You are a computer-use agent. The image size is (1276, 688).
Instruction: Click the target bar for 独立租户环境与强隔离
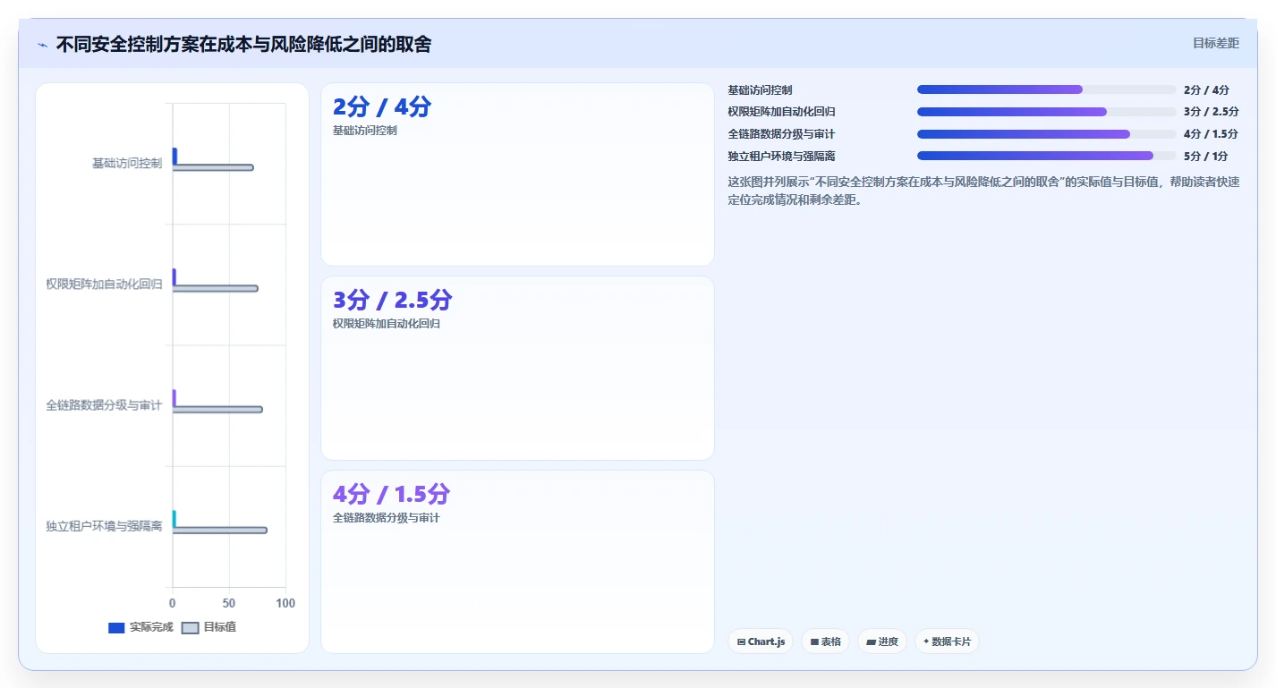pyautogui.click(x=220, y=530)
